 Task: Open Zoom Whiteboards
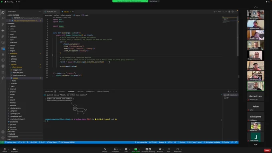point(178,150)
